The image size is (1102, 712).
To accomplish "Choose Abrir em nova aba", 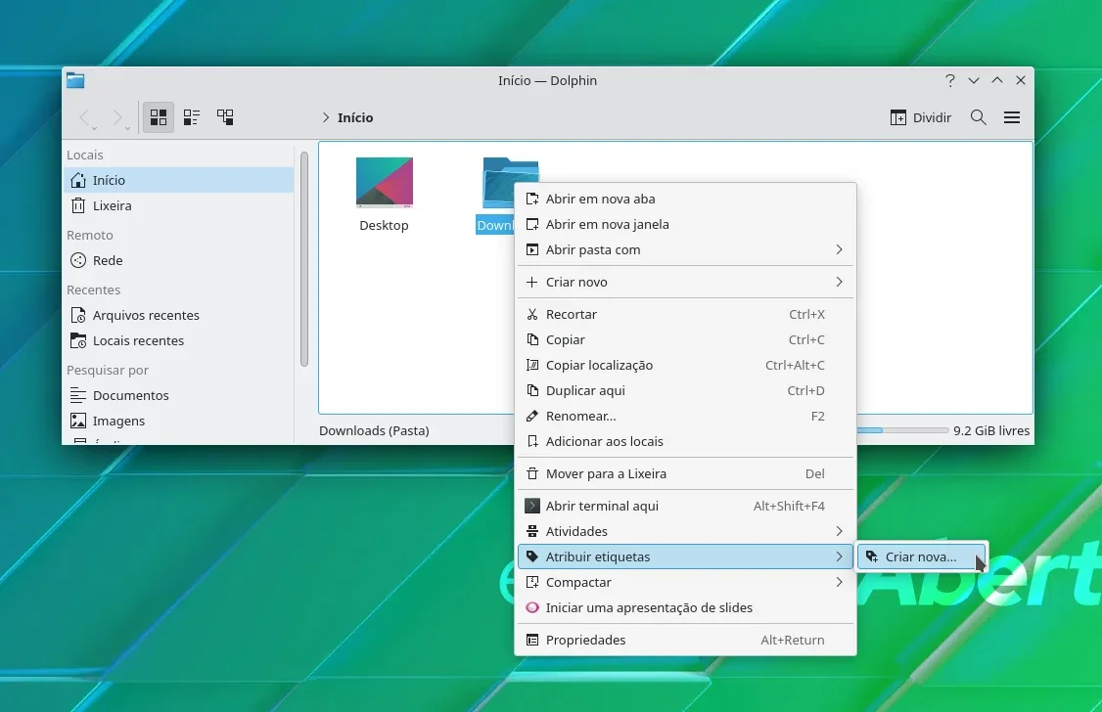I will click(x=685, y=199).
